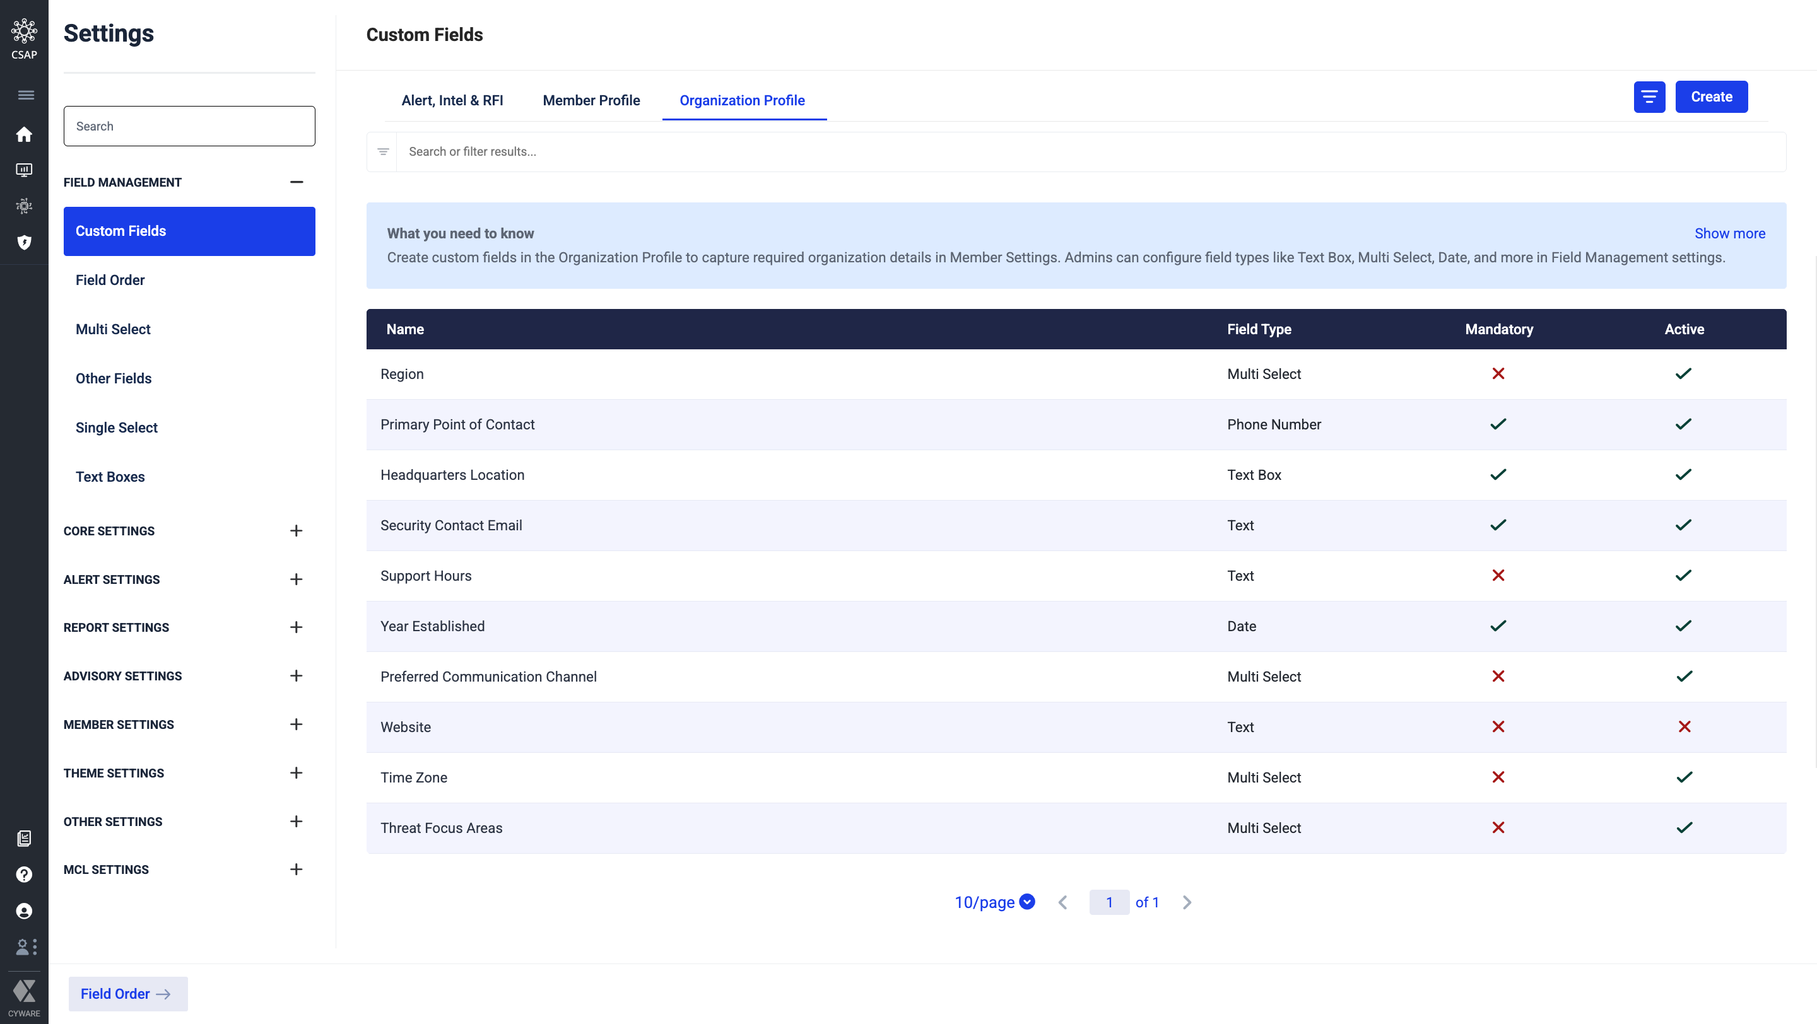Screen dimensions: 1817x1024
Task: Click the user profile icon in sidebar
Action: coord(24,911)
